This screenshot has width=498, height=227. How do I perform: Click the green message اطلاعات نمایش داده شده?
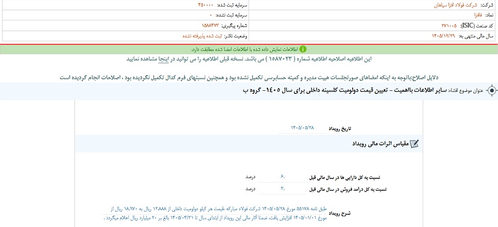pos(244,49)
